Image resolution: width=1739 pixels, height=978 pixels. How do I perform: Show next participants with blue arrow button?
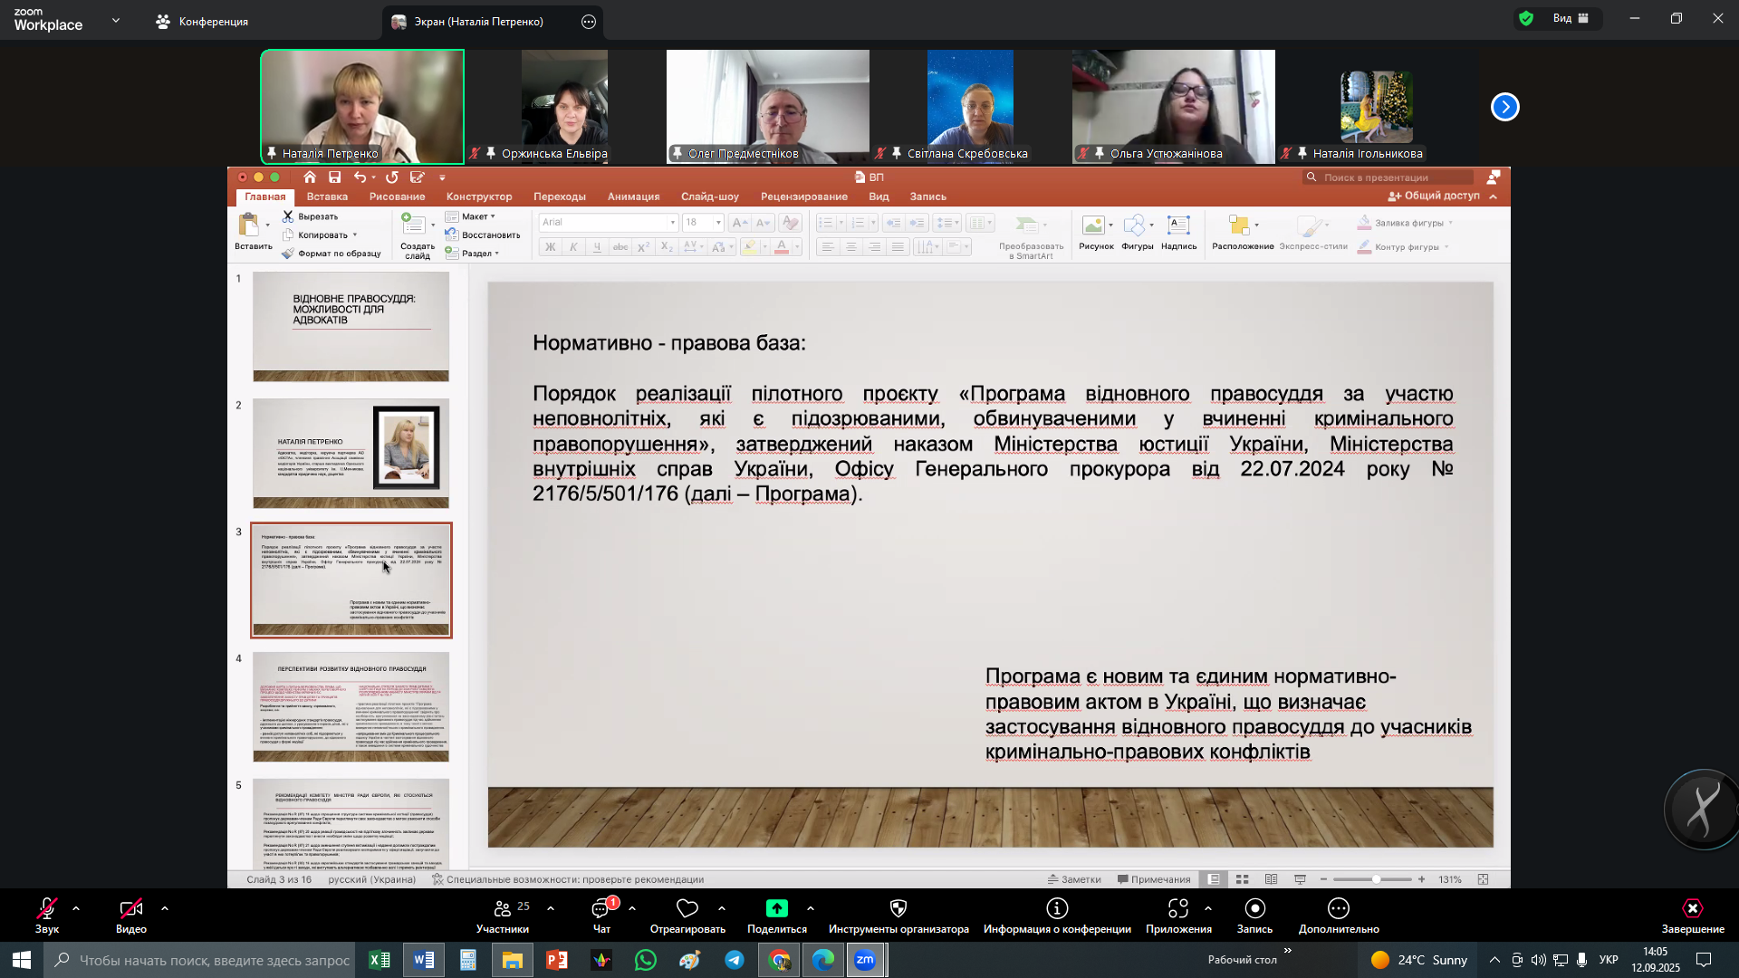pyautogui.click(x=1504, y=107)
